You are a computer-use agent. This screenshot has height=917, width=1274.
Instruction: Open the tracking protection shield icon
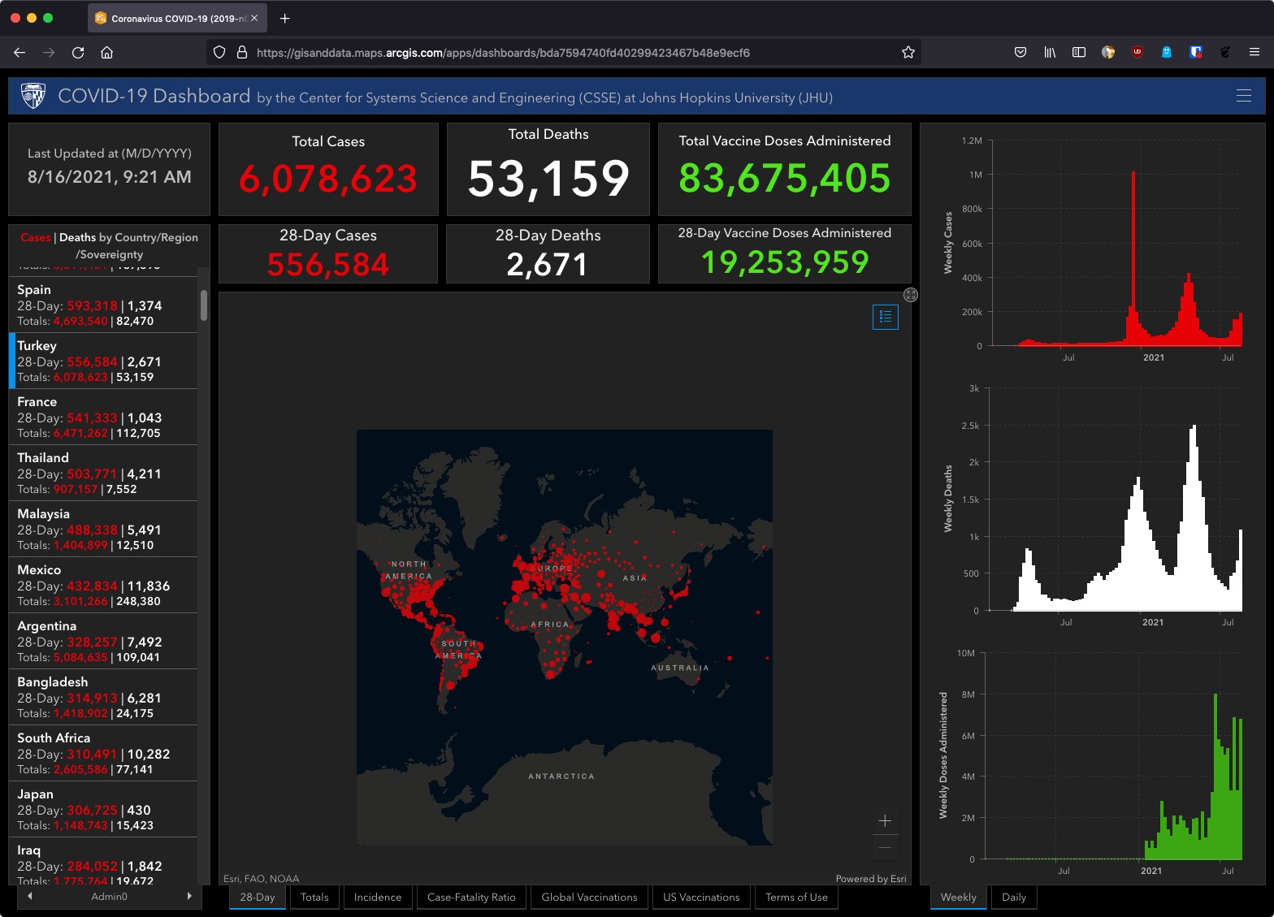pyautogui.click(x=219, y=52)
